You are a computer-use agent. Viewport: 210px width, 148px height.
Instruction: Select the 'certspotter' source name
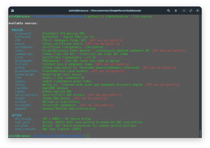[x=24, y=47]
